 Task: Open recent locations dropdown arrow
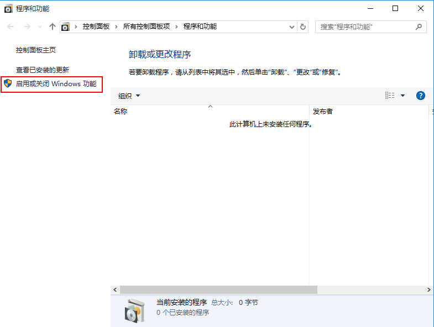(40, 27)
